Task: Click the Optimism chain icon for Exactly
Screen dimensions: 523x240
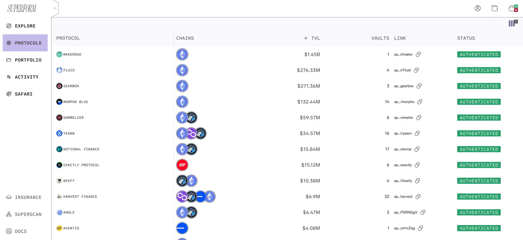Action: [182, 165]
